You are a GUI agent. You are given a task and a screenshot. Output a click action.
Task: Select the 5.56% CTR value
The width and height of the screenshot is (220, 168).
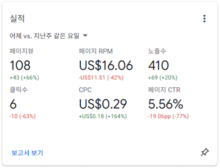pyautogui.click(x=166, y=104)
